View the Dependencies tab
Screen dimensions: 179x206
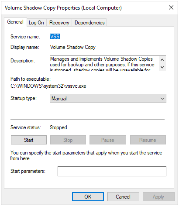tap(89, 23)
